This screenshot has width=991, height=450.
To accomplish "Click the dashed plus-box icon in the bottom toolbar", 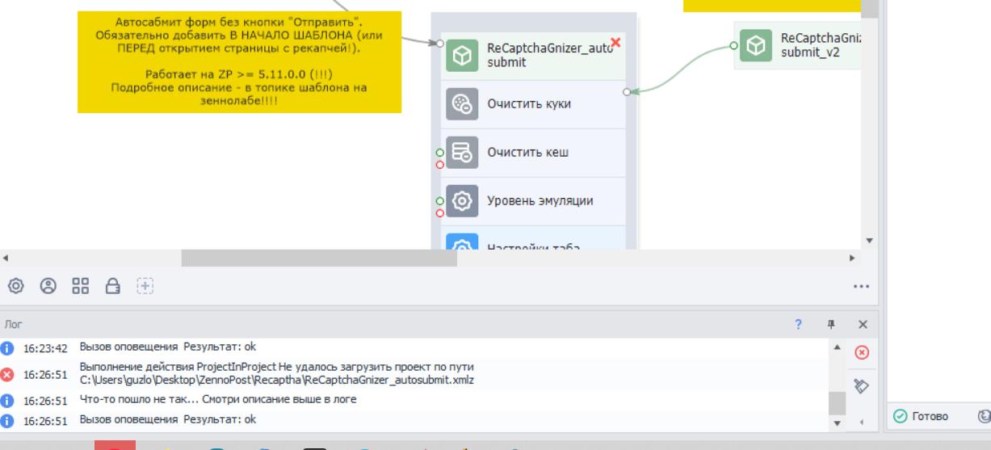I will coord(145,285).
